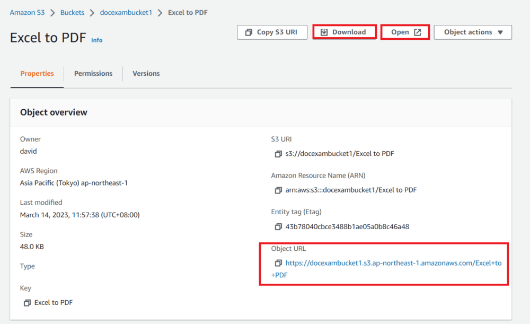The height and width of the screenshot is (324, 530).
Task: Copy the Object URL with its copy icon
Action: click(x=278, y=263)
